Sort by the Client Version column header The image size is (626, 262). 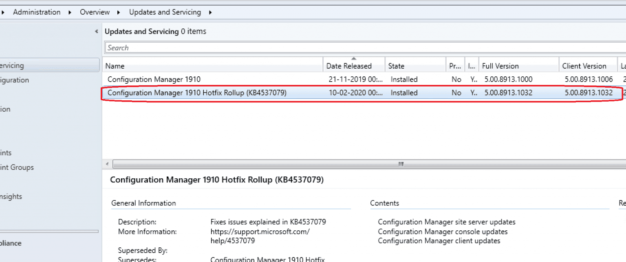point(588,66)
